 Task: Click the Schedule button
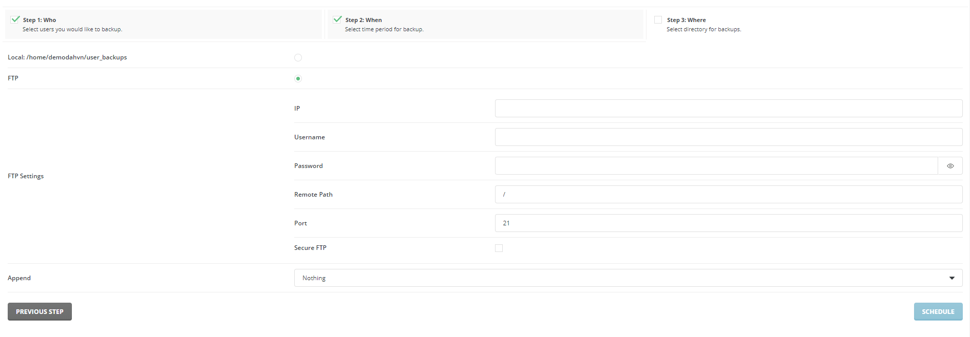938,311
